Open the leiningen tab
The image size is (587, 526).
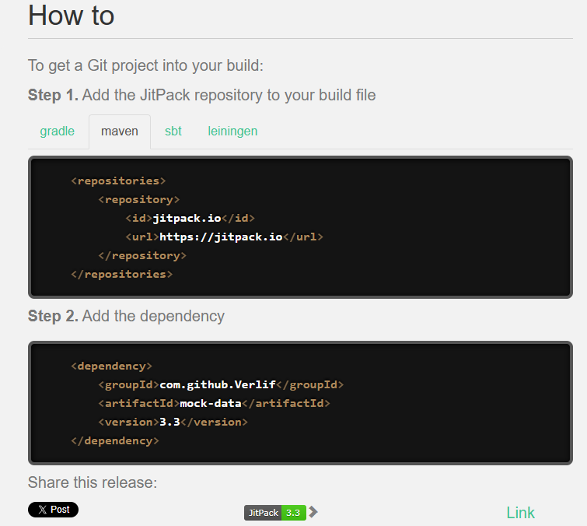232,131
